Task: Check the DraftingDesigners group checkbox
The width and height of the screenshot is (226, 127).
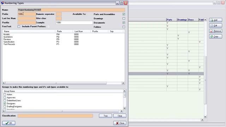Action: 5,107
